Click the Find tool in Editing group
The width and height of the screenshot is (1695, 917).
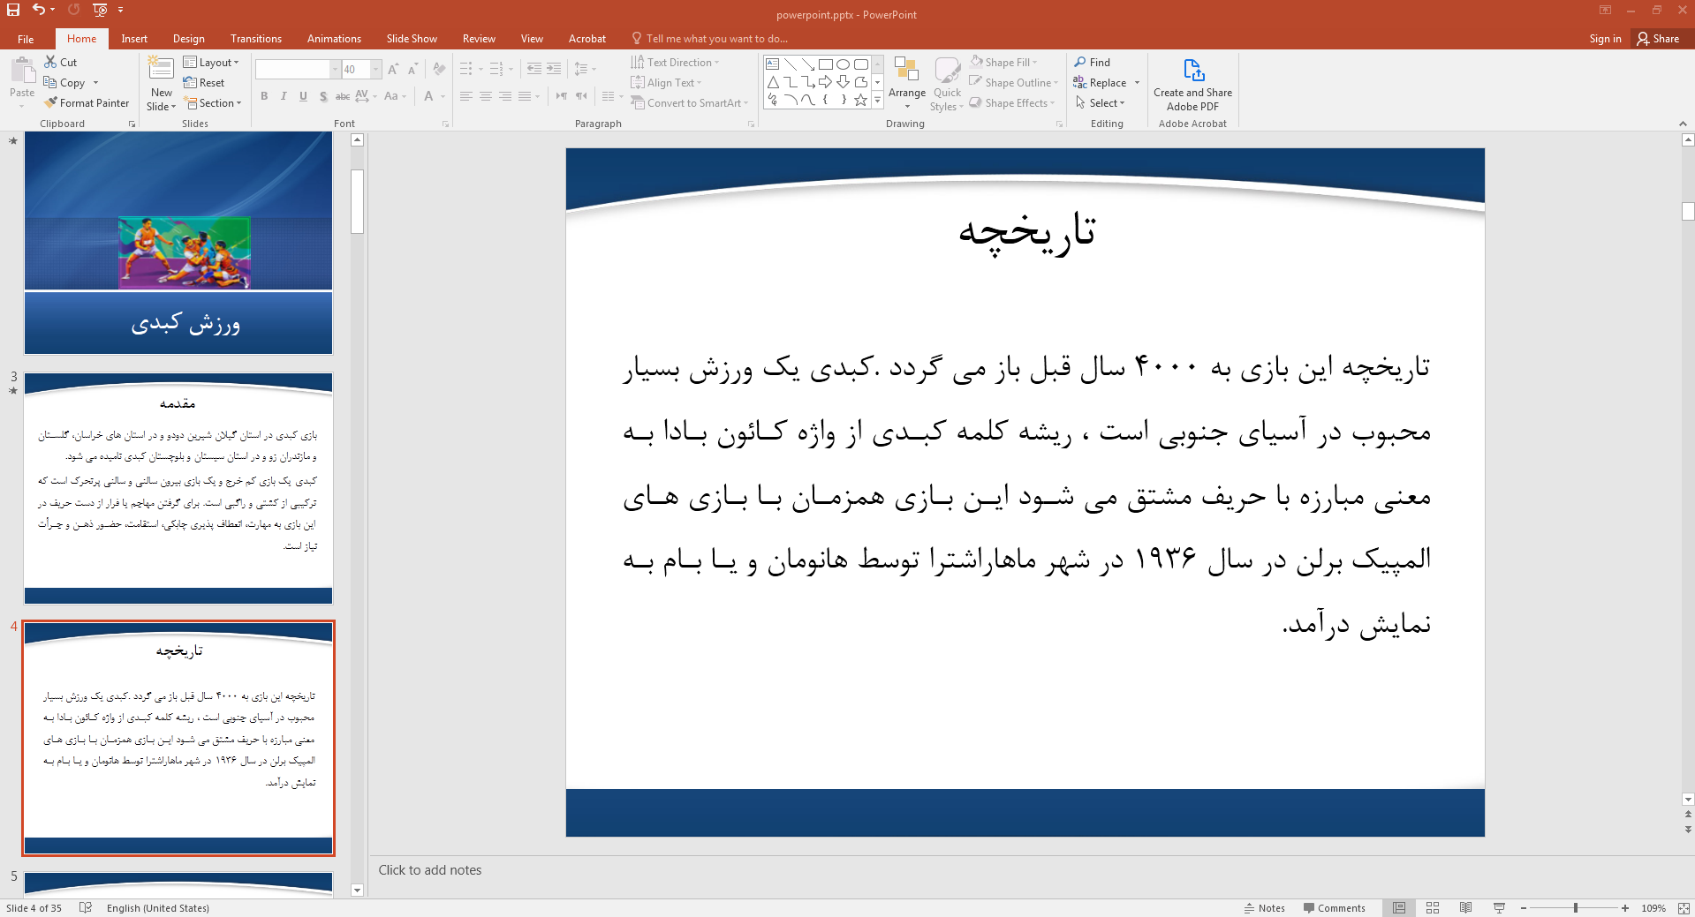[1093, 63]
